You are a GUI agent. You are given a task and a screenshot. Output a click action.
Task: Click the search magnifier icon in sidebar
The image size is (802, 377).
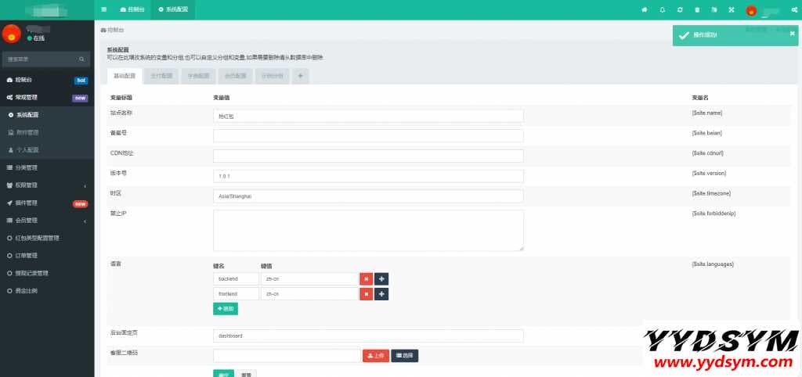(81, 59)
